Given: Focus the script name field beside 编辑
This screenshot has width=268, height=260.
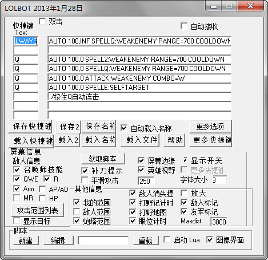Looking at the screenshot, I should point(103,241).
